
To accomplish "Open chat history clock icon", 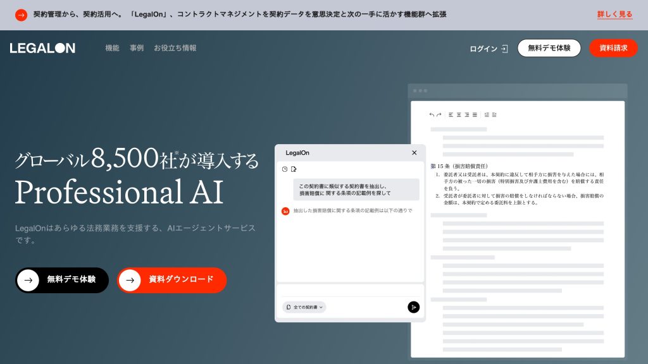I will [x=285, y=169].
